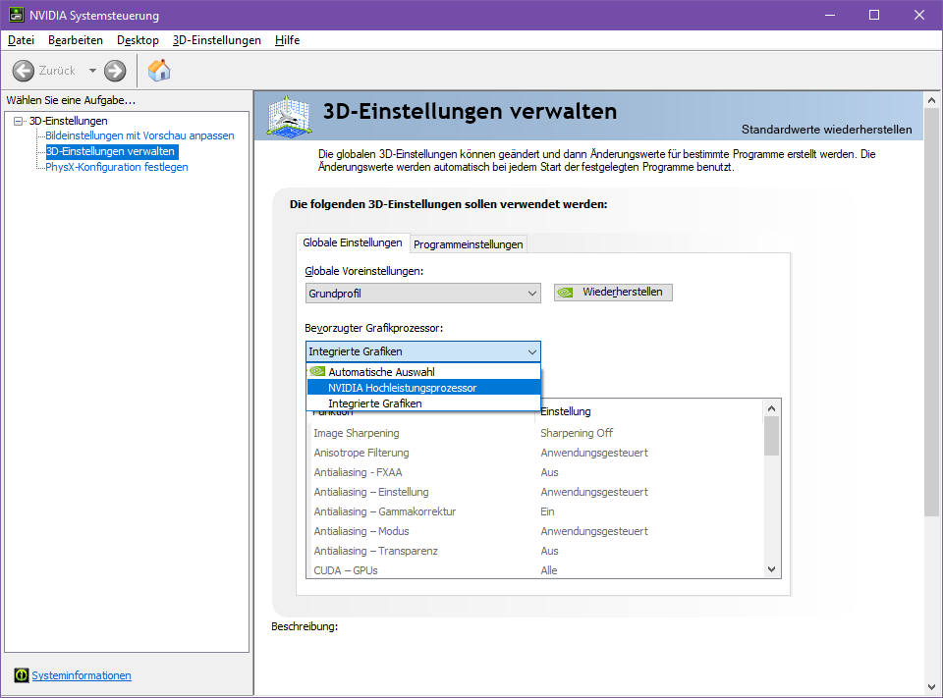Image resolution: width=943 pixels, height=698 pixels.
Task: Go back with the Zurück arrow icon
Action: [x=24, y=71]
